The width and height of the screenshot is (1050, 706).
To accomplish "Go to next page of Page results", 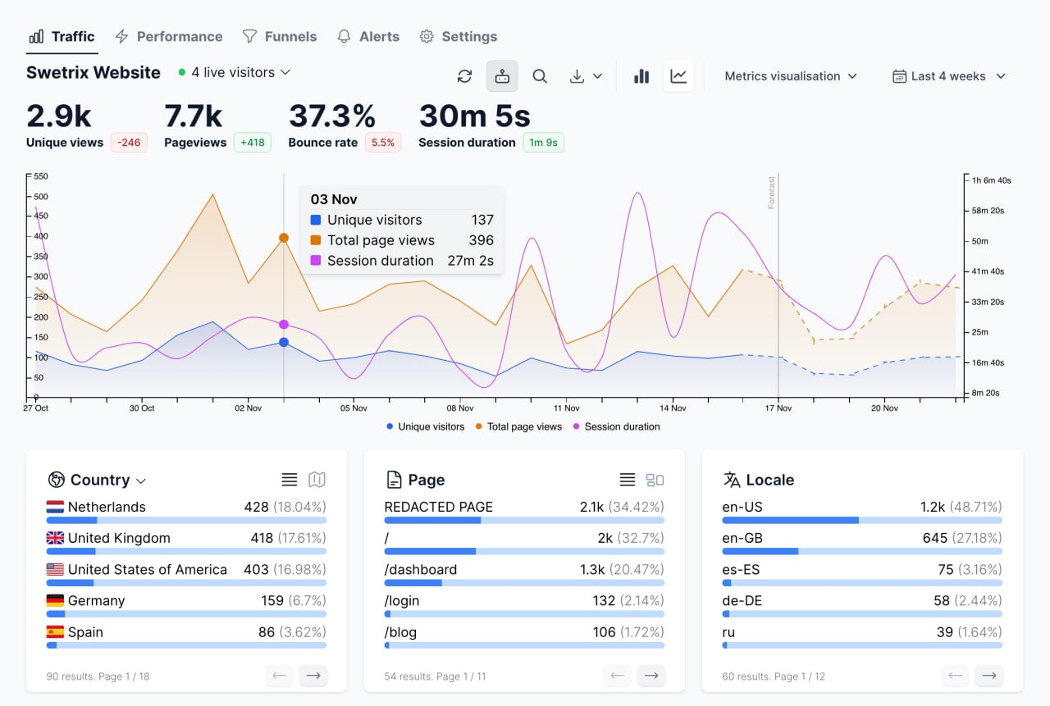I will point(651,676).
